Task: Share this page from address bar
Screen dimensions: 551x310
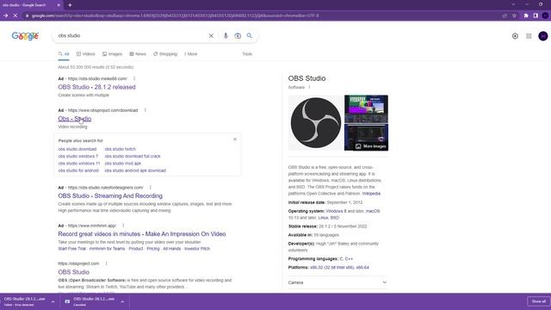Action: click(505, 15)
